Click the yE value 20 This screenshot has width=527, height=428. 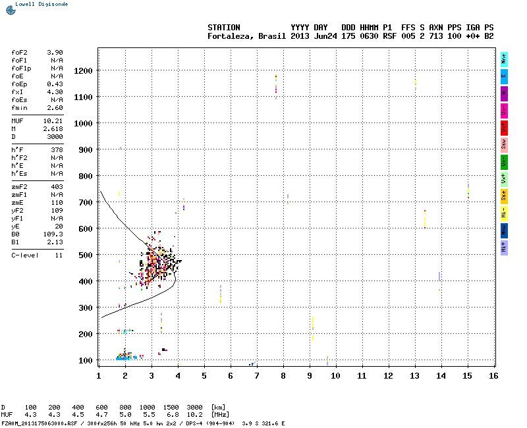coord(59,227)
